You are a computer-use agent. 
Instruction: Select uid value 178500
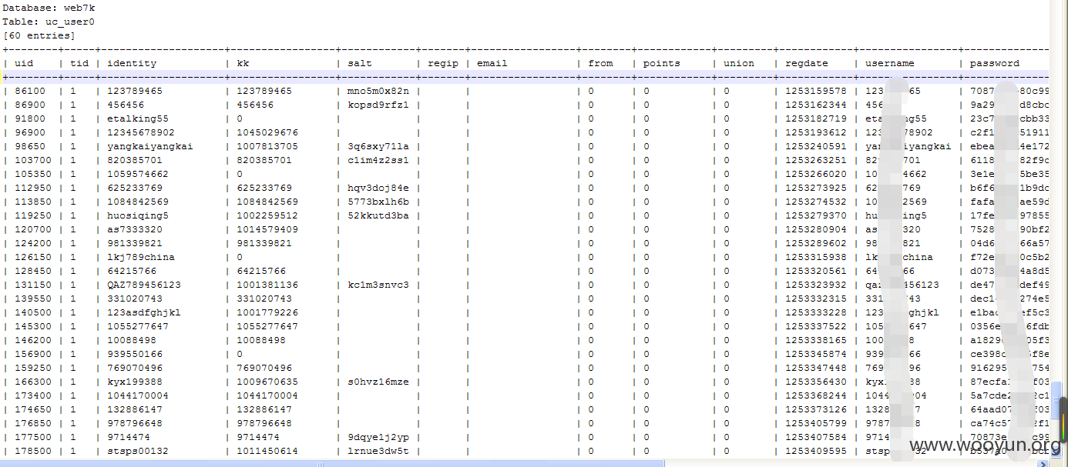(x=33, y=451)
